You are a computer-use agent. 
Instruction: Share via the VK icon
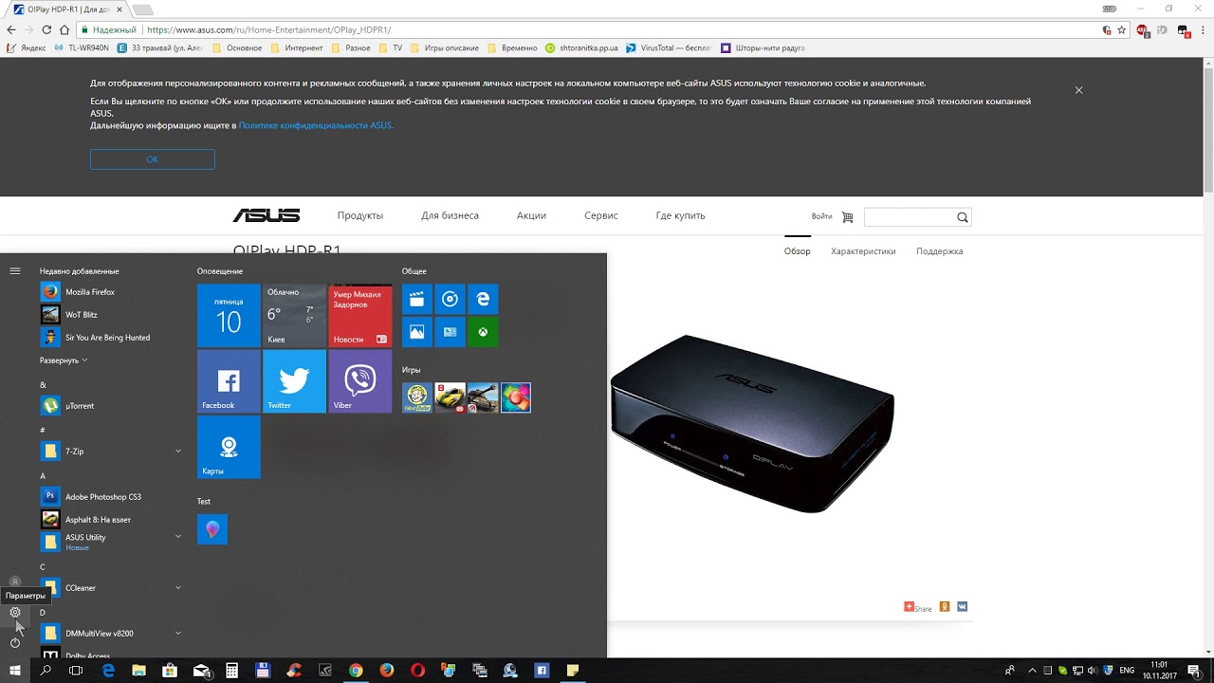pos(962,606)
